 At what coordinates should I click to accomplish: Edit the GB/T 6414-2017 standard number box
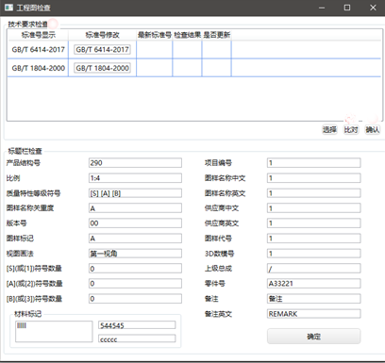[x=102, y=49]
